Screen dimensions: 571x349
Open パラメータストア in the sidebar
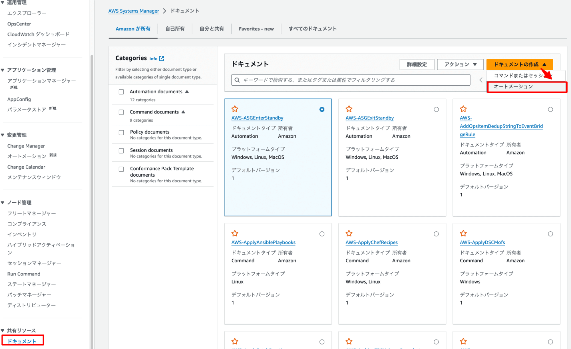tap(27, 110)
